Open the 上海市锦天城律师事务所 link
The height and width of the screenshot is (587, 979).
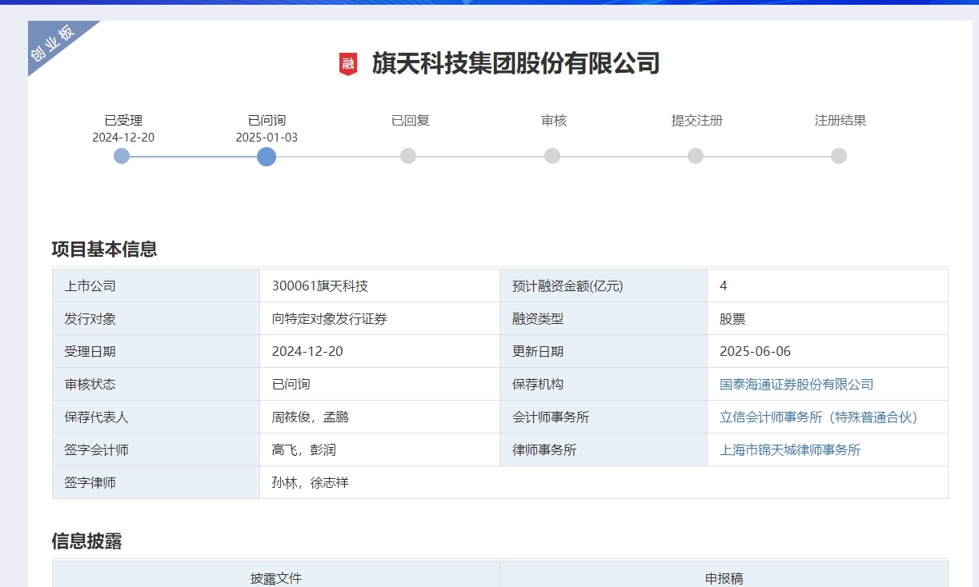790,450
